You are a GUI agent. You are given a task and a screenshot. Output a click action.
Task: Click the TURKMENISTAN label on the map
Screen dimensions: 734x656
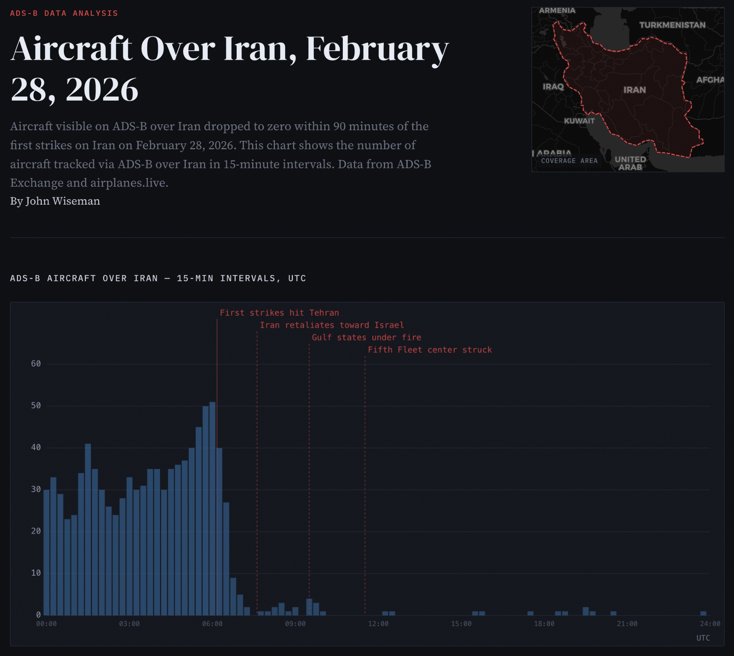tap(672, 25)
